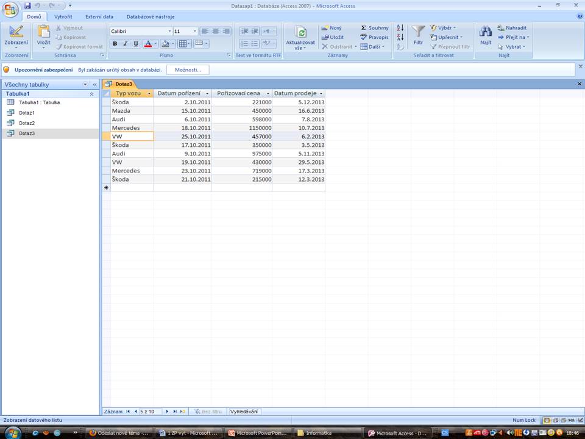Viewport: 585px width, 439px height.
Task: Click the Aktualizovat vše refresh icon
Action: click(x=300, y=32)
